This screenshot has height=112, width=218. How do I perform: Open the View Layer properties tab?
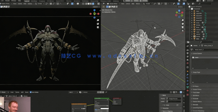[187, 57]
